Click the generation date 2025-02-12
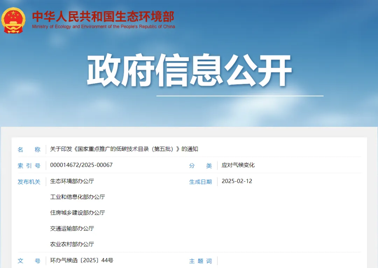Screen dimensions: 378x268 coord(237,181)
